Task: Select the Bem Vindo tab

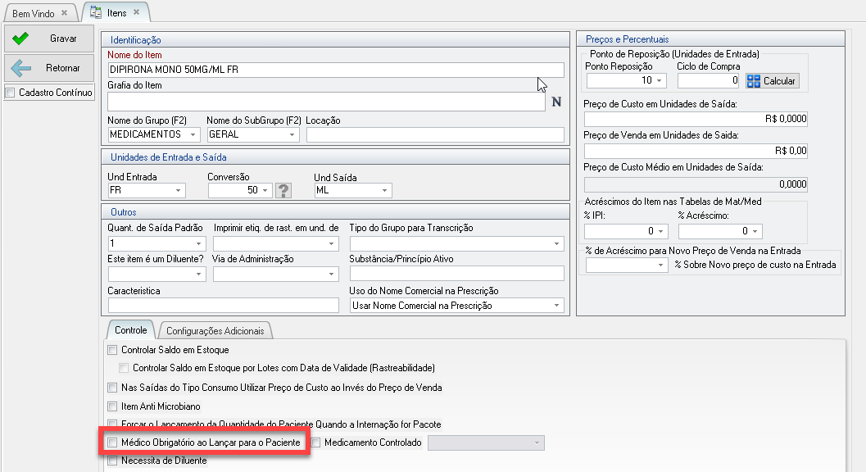Action: tap(34, 14)
